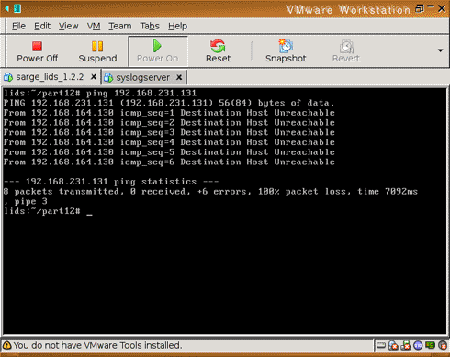Switch to the sarge_lids_1.2.2 tab

coord(50,77)
